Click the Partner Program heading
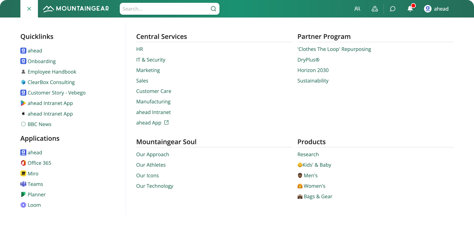This screenshot has height=229, width=474. [x=324, y=37]
